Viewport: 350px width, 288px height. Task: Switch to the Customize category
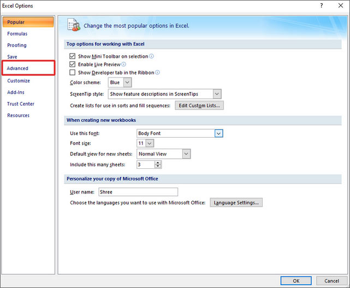(19, 81)
